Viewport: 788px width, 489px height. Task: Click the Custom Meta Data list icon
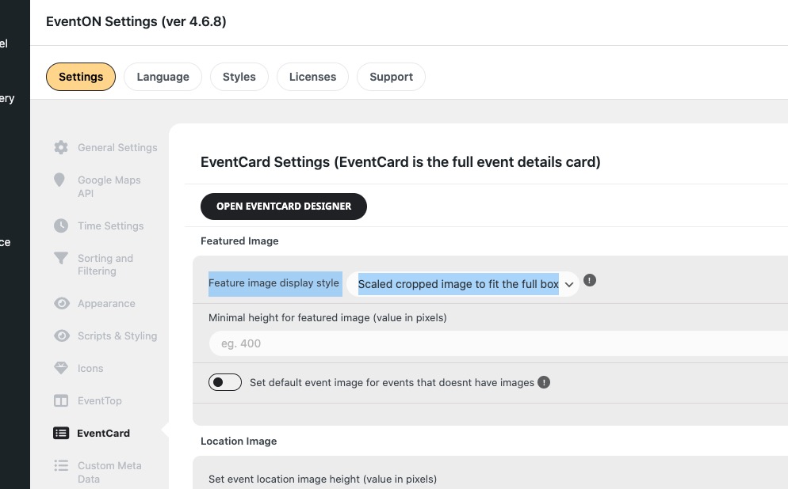61,465
